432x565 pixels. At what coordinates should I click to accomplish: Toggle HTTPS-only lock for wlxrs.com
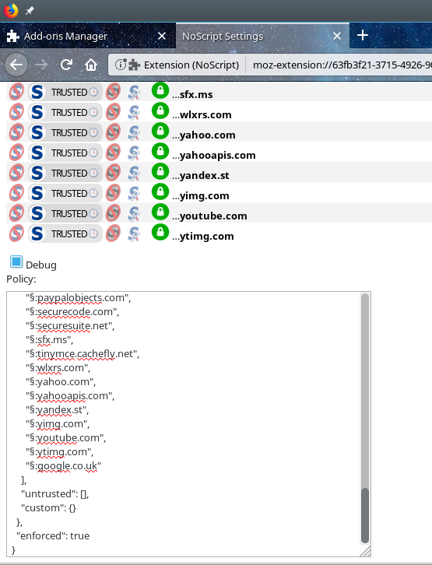point(160,111)
